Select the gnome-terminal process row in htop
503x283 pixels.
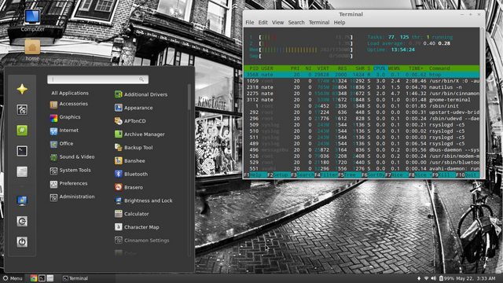(362, 100)
